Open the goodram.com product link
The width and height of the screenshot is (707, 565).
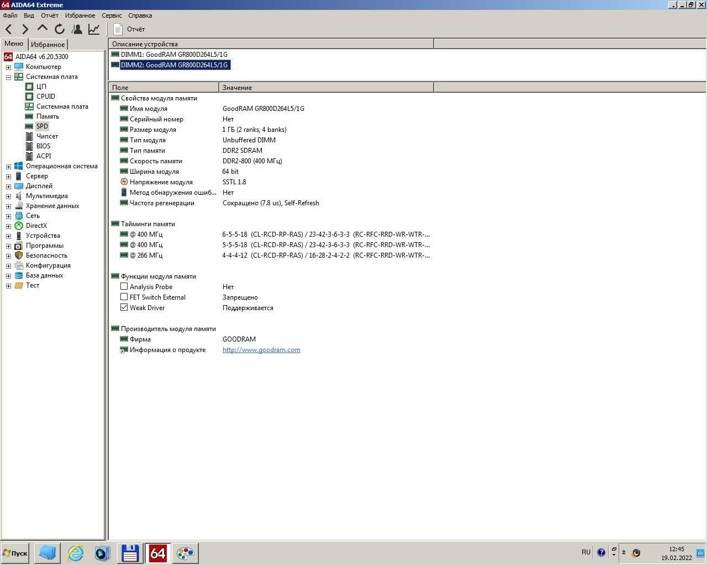point(261,350)
